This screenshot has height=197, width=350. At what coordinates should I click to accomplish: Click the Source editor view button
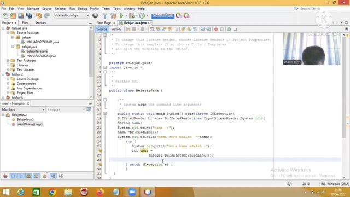coord(102,29)
